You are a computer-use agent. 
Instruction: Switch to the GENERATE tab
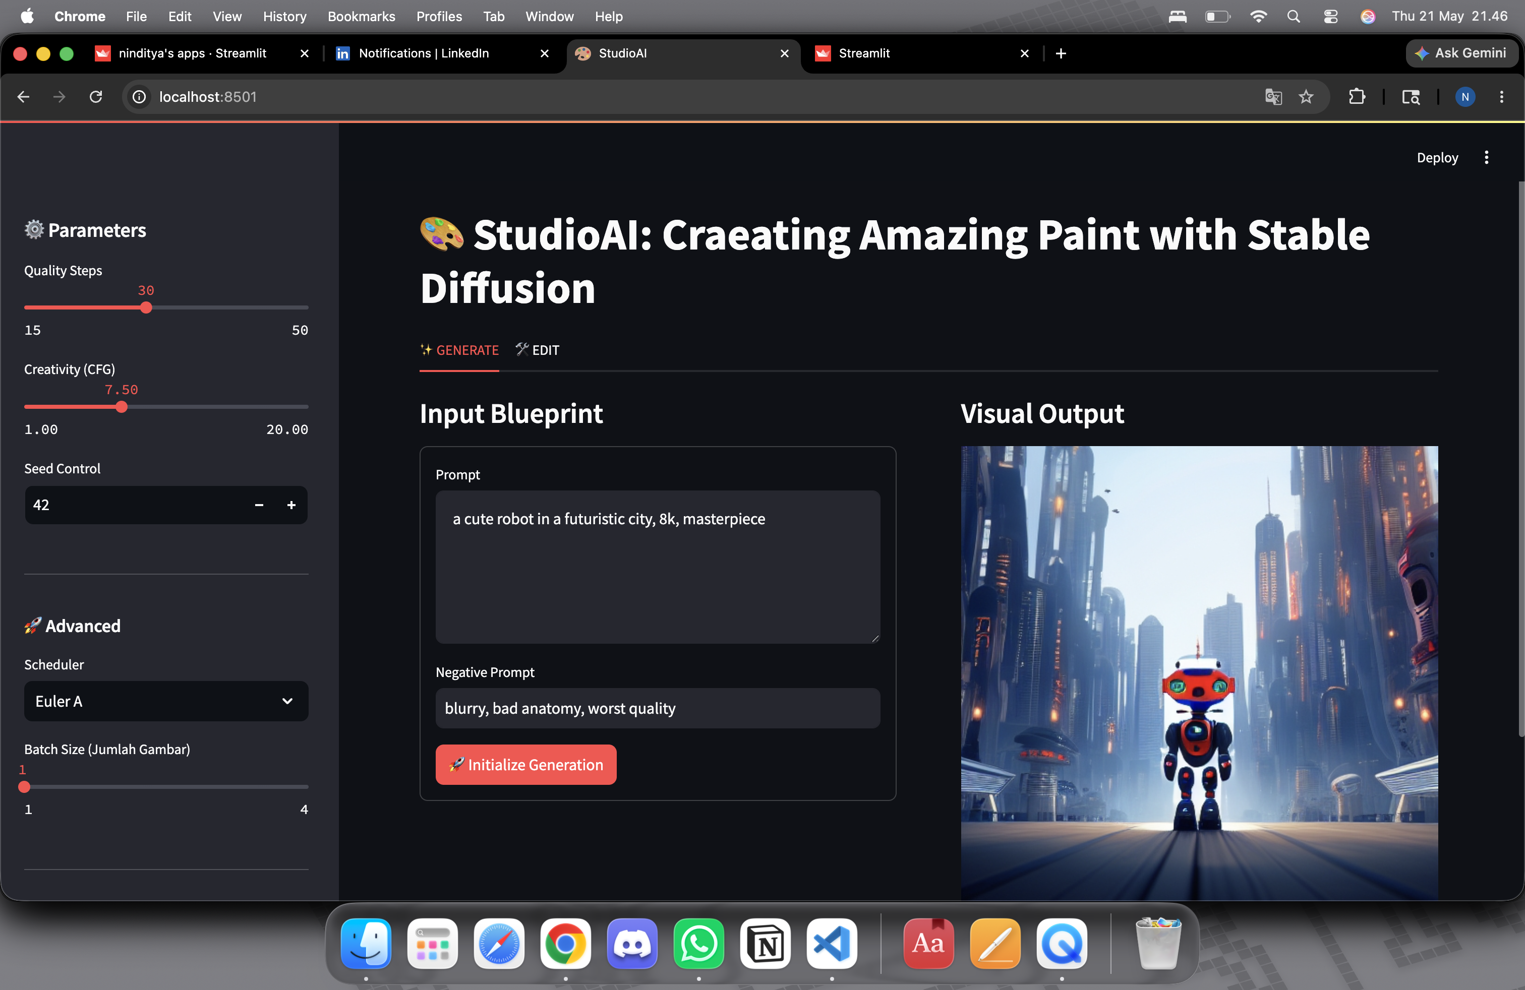(x=459, y=350)
